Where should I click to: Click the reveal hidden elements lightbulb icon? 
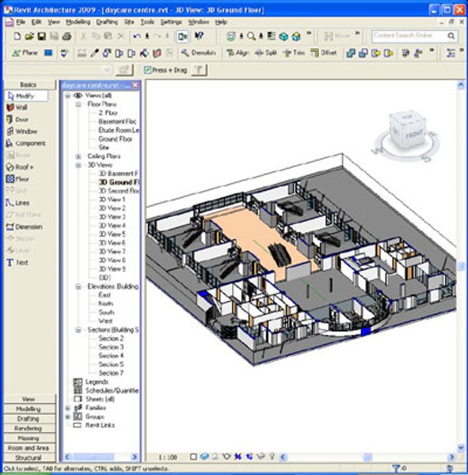(x=272, y=456)
